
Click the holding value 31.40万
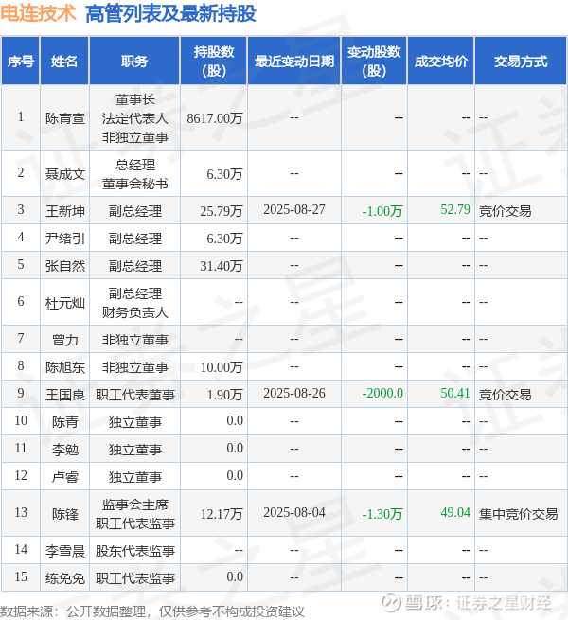[222, 265]
